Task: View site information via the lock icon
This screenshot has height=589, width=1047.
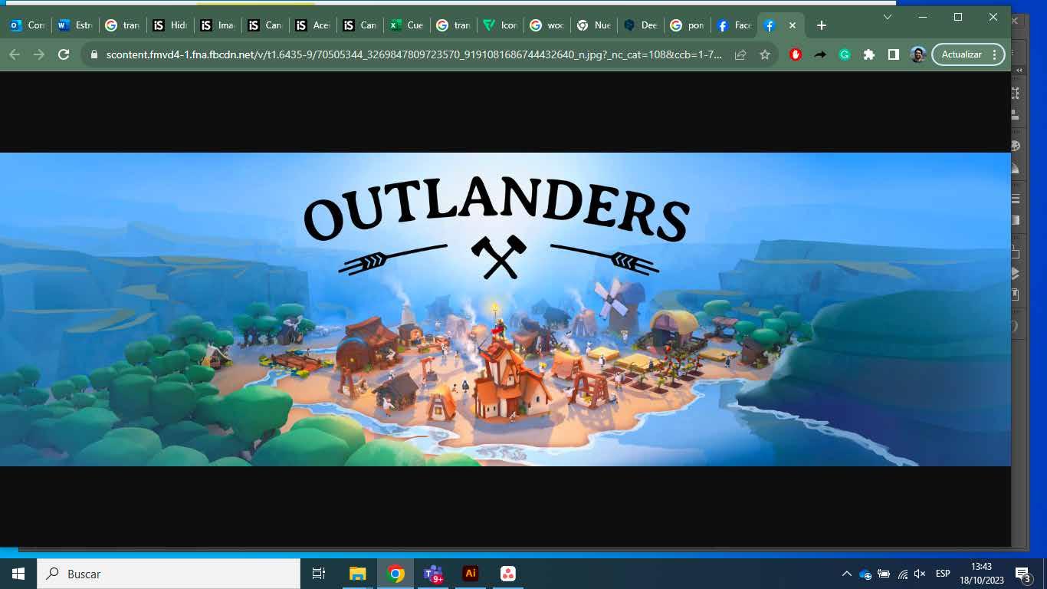Action: [x=95, y=54]
